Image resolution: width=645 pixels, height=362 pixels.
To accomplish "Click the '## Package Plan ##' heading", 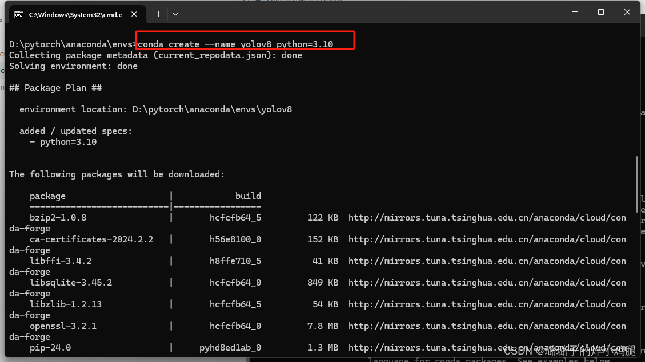I will click(x=55, y=88).
